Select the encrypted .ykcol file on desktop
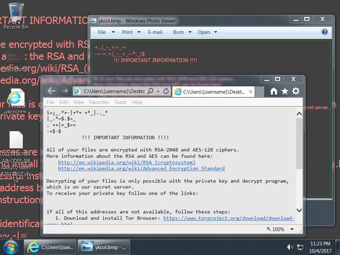 (16, 157)
